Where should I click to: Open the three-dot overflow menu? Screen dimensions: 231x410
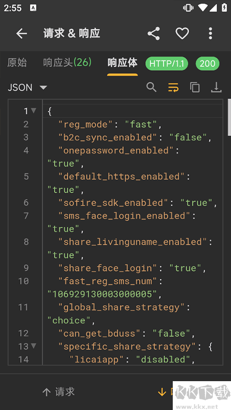click(x=210, y=34)
